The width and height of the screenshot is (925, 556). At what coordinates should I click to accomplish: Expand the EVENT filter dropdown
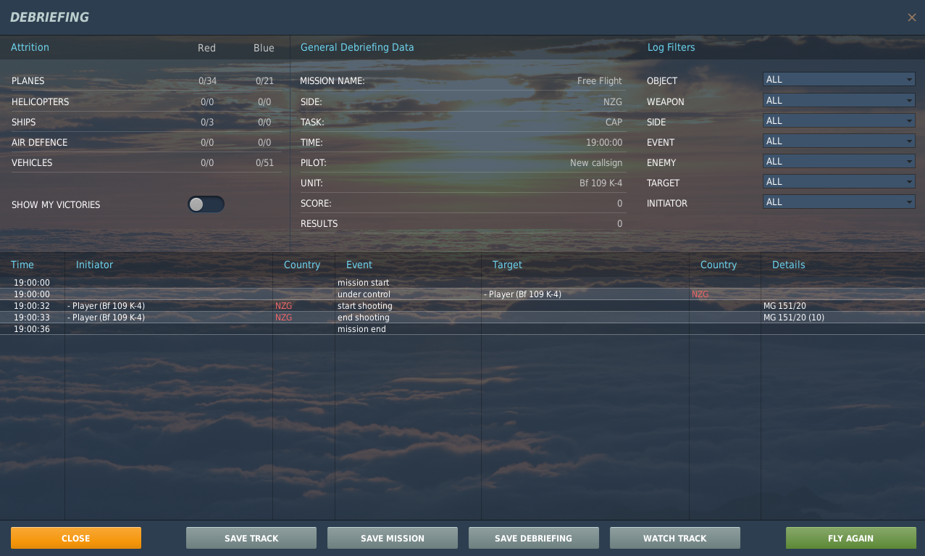point(838,141)
